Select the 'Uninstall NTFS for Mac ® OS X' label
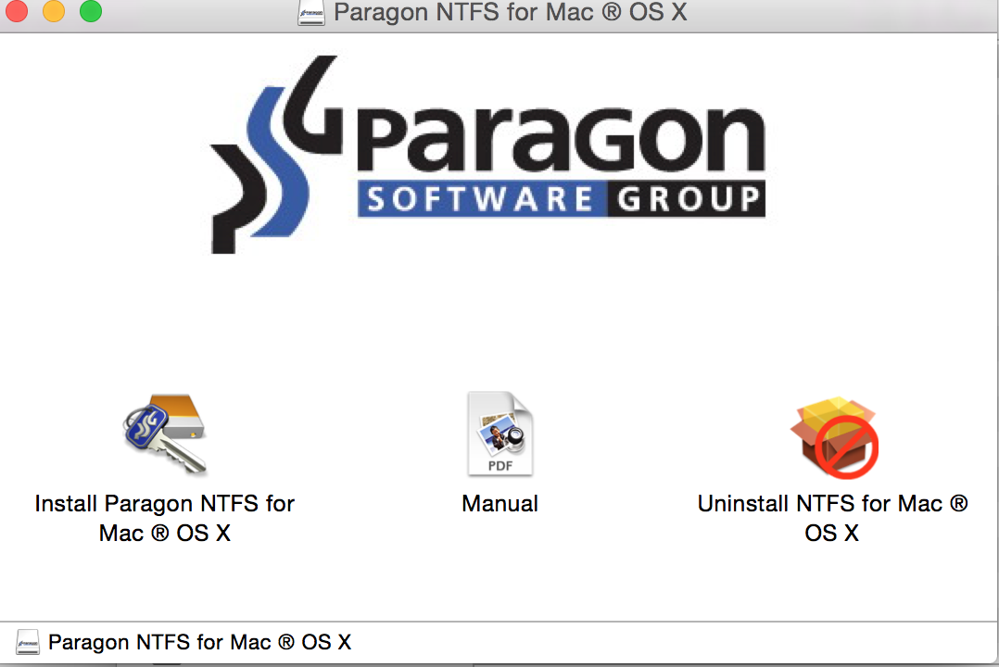This screenshot has width=999, height=667. point(833,518)
